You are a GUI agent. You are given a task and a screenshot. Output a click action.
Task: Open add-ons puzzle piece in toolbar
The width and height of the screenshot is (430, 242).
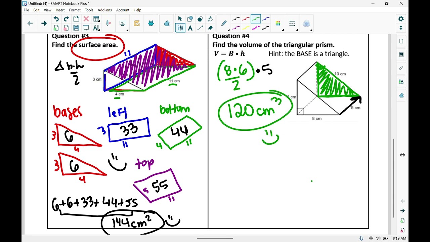167,23
